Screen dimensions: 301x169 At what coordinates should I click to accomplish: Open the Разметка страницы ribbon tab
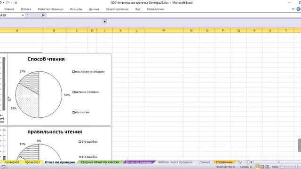[50, 9]
